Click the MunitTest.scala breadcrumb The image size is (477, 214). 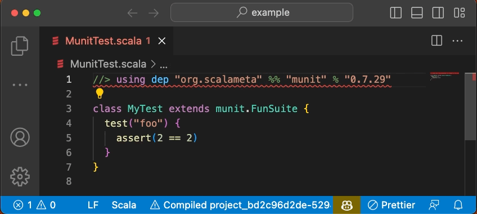coord(108,64)
